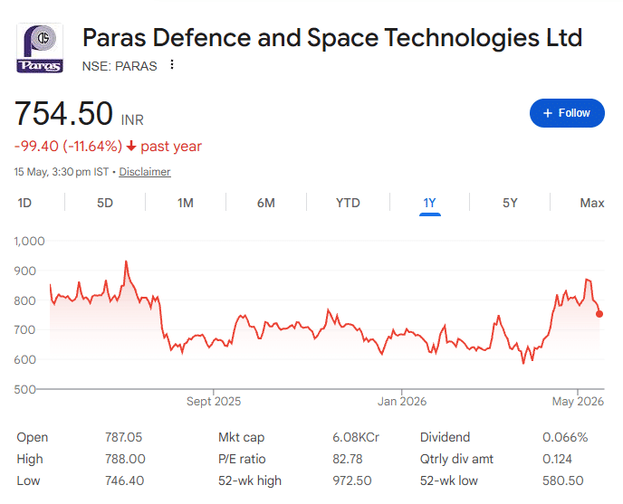The width and height of the screenshot is (623, 504).
Task: Click the Sept 2025 axis marker
Action: pos(214,402)
